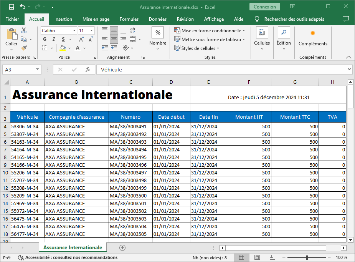355x262 pixels.
Task: Activate the format painter brush
Action: tap(24, 48)
